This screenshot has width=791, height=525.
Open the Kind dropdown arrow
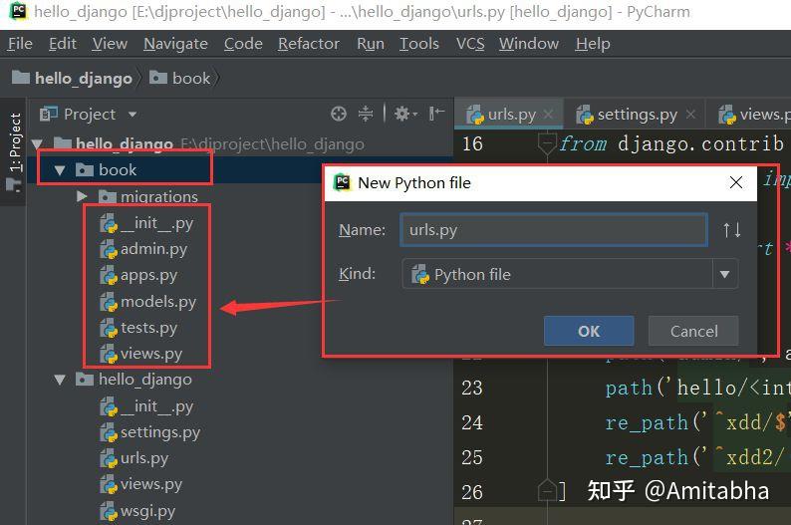(724, 275)
